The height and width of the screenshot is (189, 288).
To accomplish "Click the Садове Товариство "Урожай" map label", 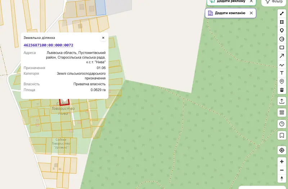I will (x=61, y=143).
